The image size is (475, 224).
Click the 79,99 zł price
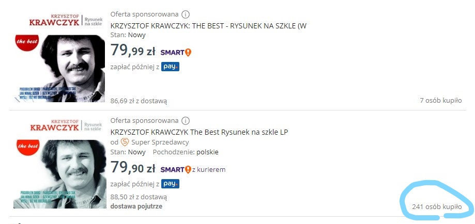click(x=133, y=51)
